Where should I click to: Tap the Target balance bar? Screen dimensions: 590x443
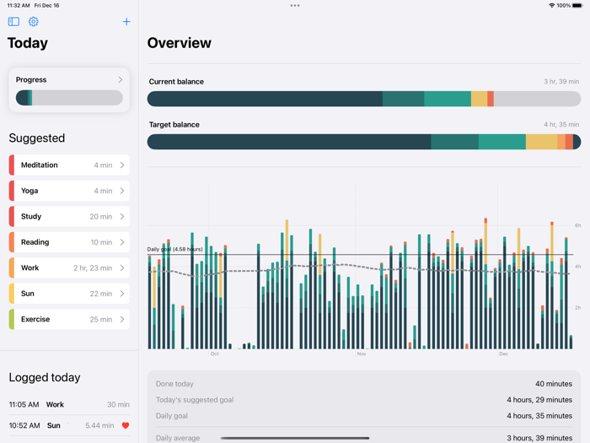364,142
